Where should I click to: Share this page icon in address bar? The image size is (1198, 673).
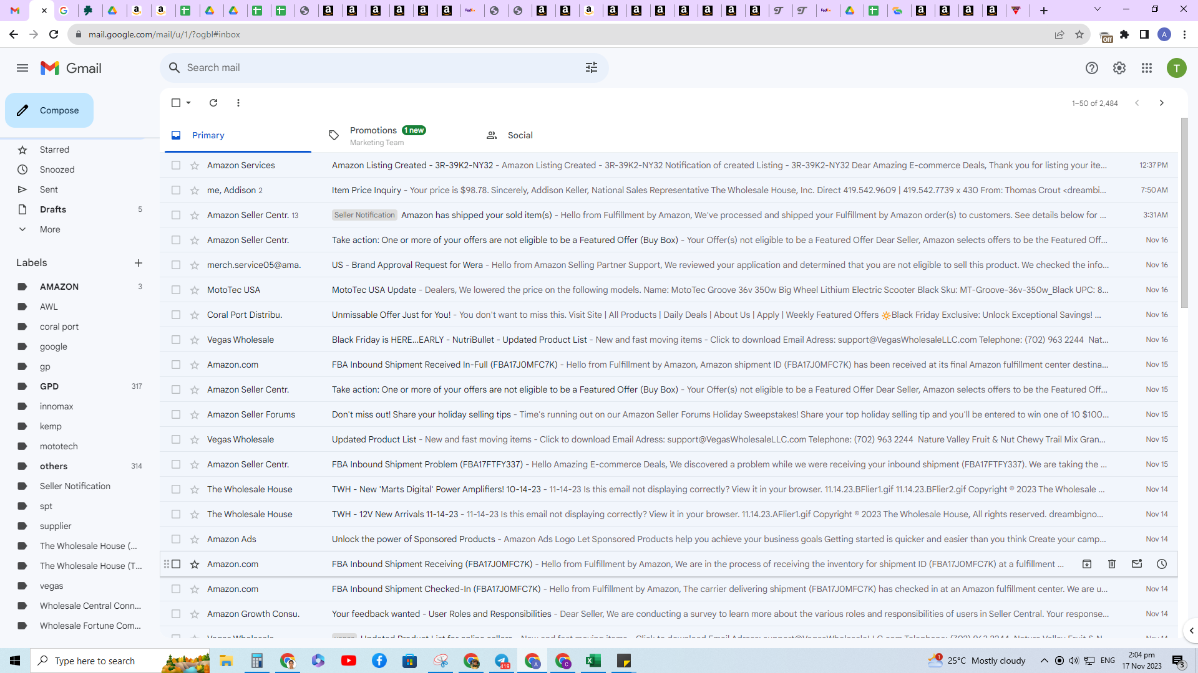1059,34
